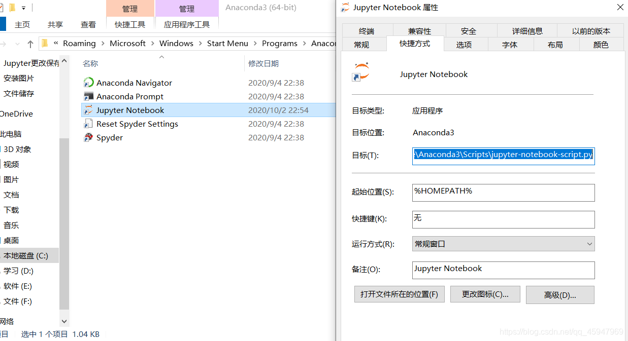The image size is (628, 341).
Task: Switch to the 字体 tab
Action: [510, 45]
